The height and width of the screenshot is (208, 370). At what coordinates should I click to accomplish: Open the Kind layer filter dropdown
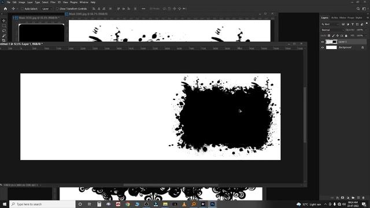click(330, 24)
